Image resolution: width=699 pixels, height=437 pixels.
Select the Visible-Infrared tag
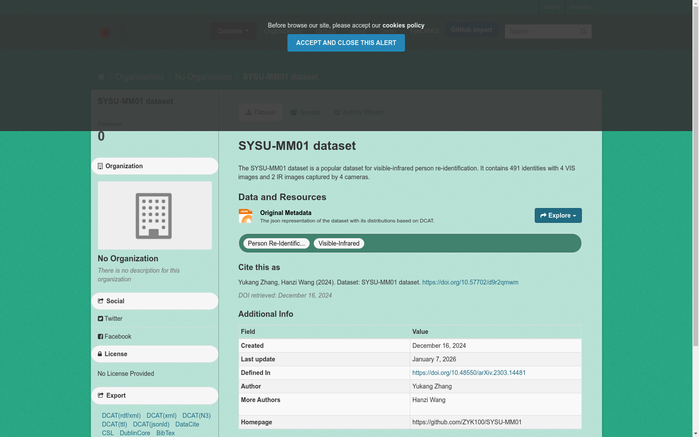point(339,243)
